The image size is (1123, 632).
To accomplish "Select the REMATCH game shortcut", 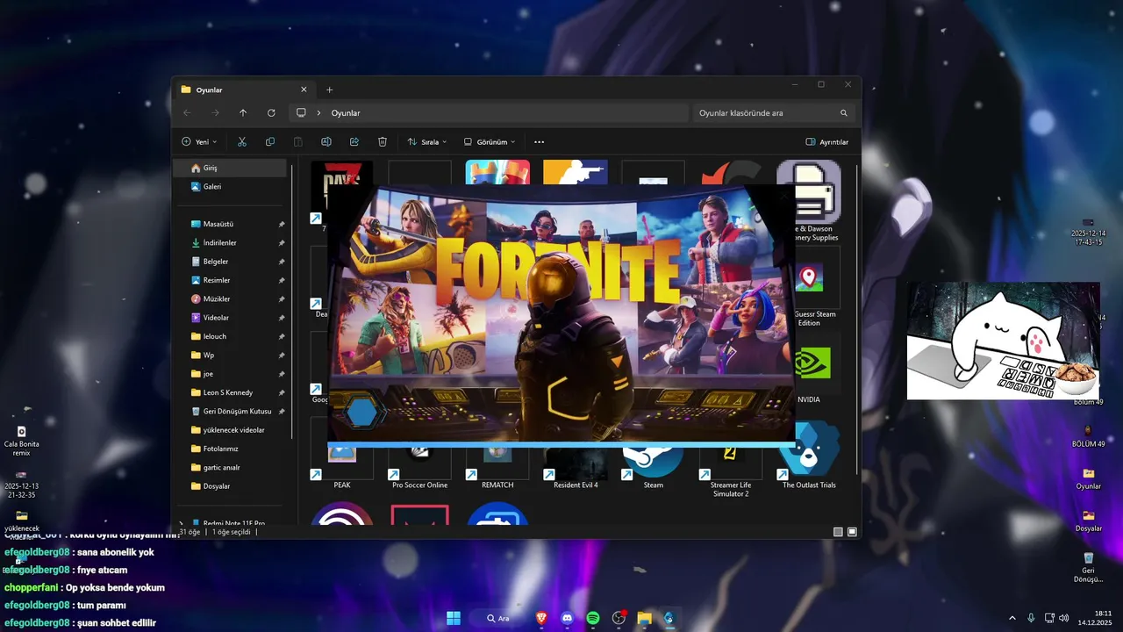I will click(x=497, y=465).
